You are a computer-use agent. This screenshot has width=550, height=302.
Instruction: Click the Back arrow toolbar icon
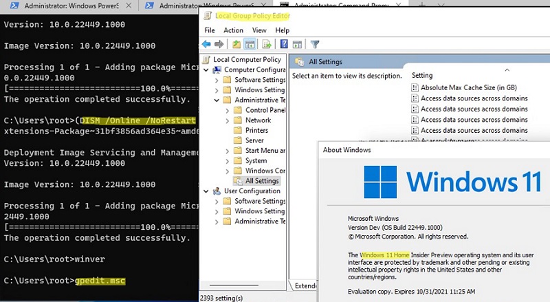coord(206,45)
